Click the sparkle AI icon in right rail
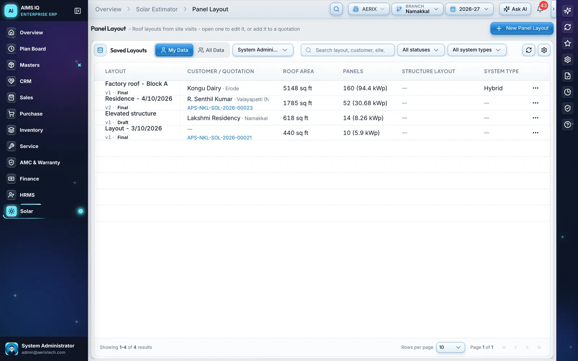The width and height of the screenshot is (578, 361). (568, 11)
